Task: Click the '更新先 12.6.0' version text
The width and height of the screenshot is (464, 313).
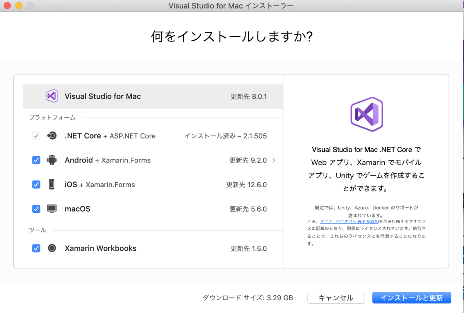Action: [247, 185]
